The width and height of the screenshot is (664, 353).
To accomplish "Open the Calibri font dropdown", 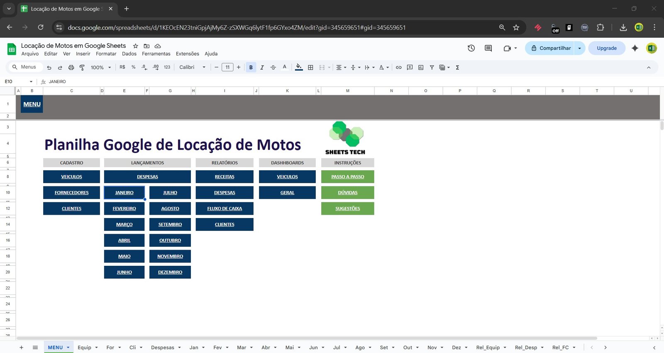I will tap(192, 67).
